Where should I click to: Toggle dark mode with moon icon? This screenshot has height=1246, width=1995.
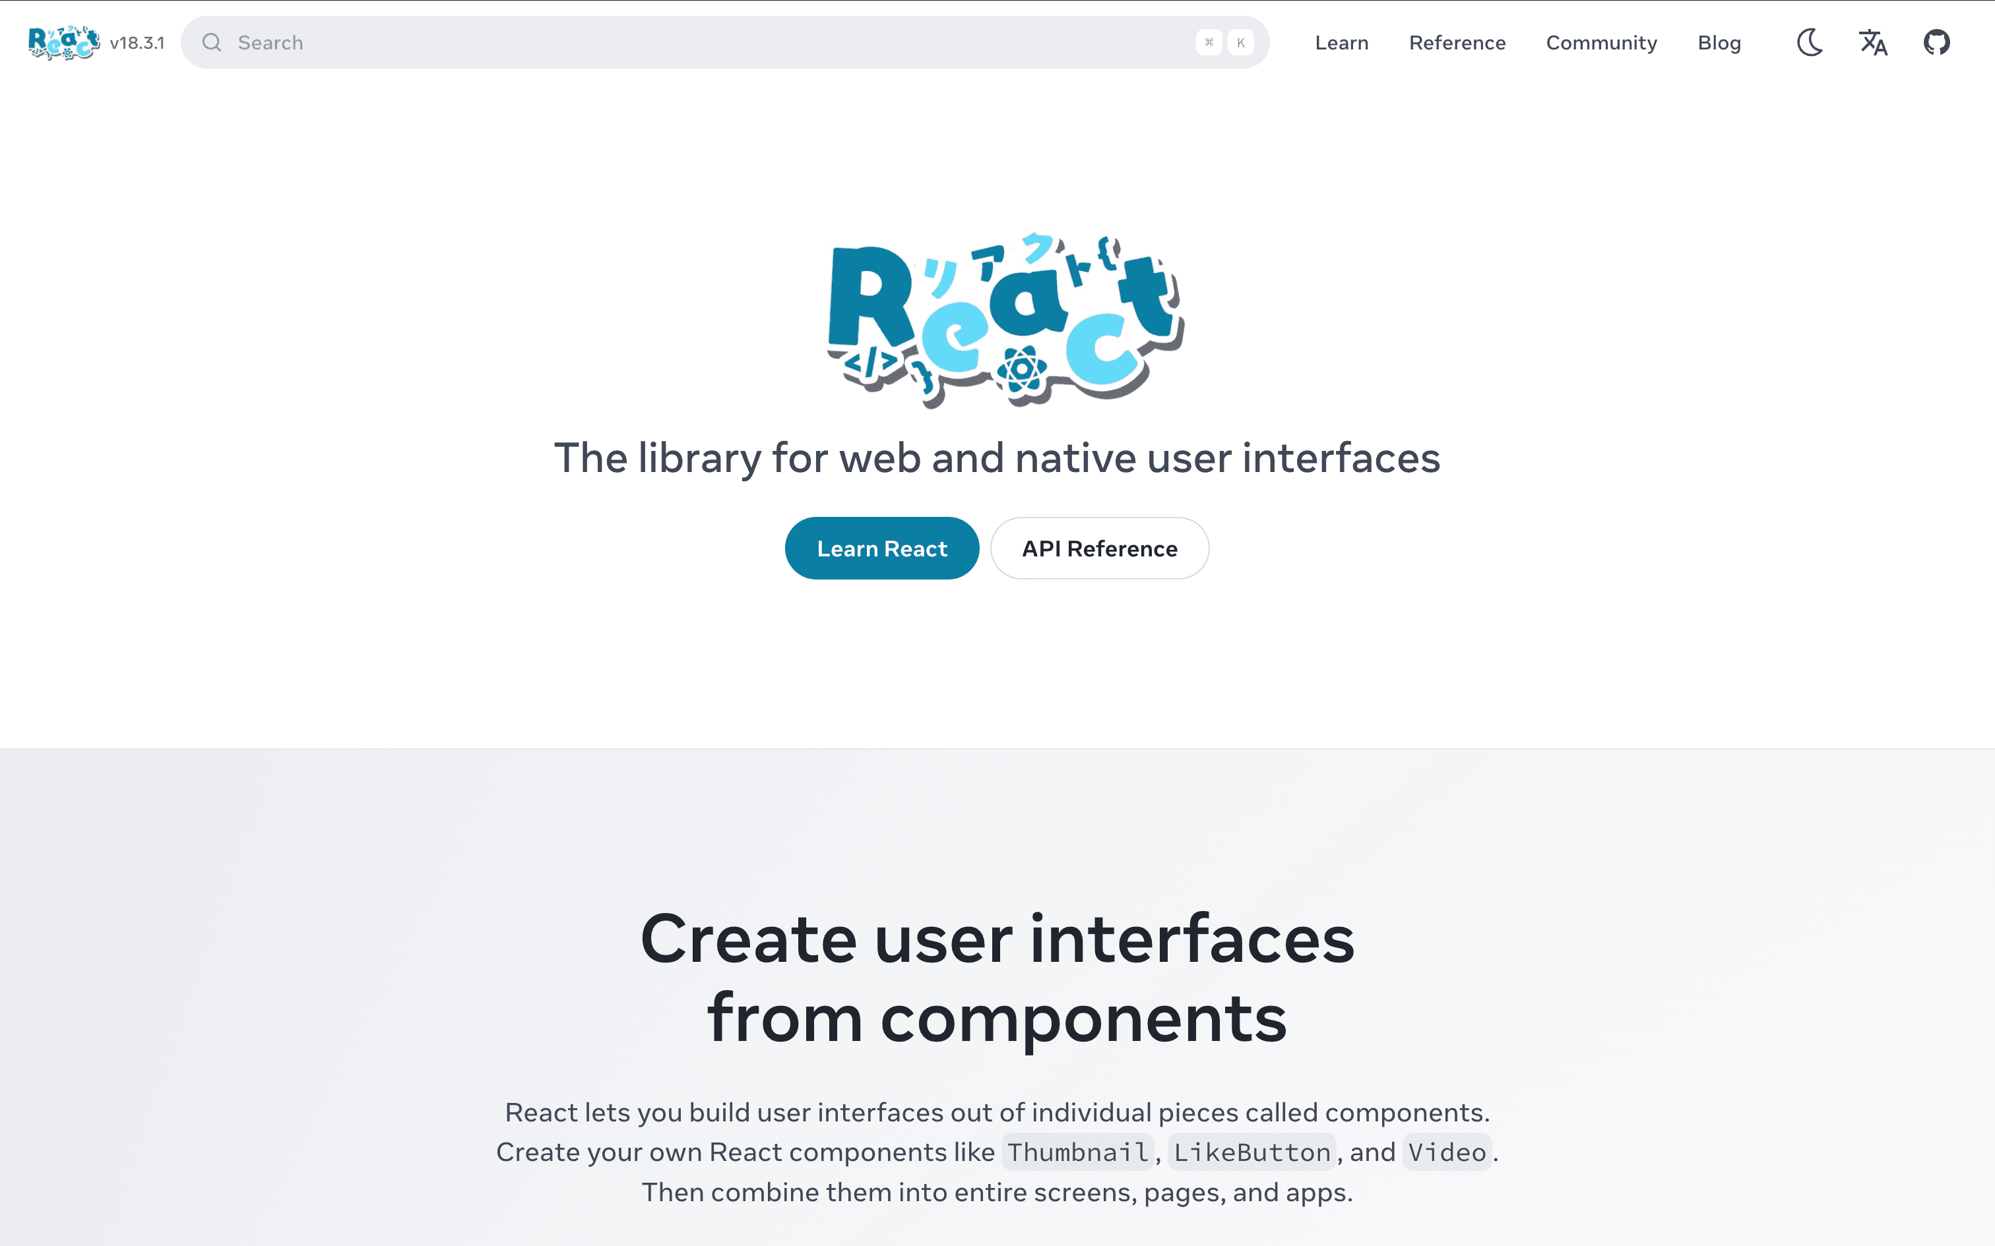1810,42
